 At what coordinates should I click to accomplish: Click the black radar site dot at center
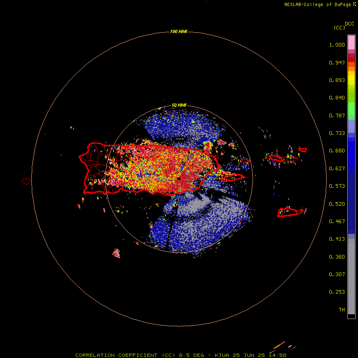[179, 178]
